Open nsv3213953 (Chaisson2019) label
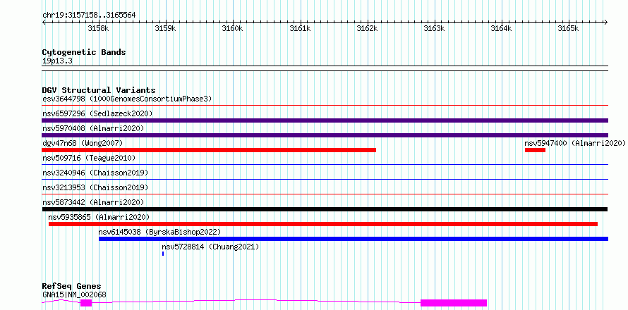628x310 pixels. [95, 187]
